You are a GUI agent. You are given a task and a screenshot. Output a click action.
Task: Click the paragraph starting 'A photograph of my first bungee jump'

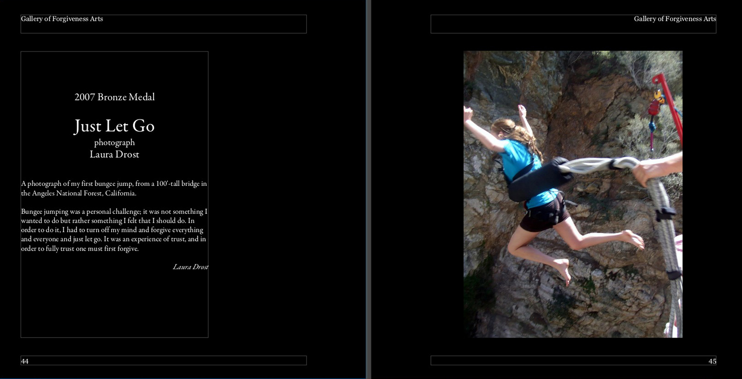tap(114, 188)
